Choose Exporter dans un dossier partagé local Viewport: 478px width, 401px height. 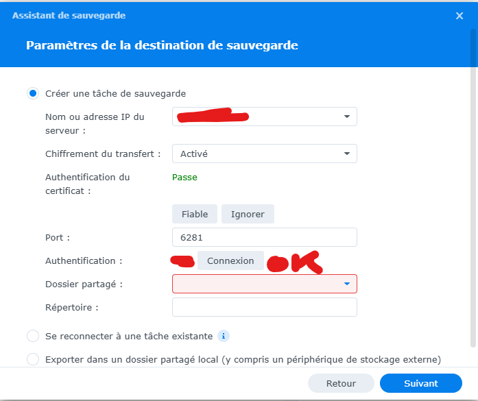(33, 359)
